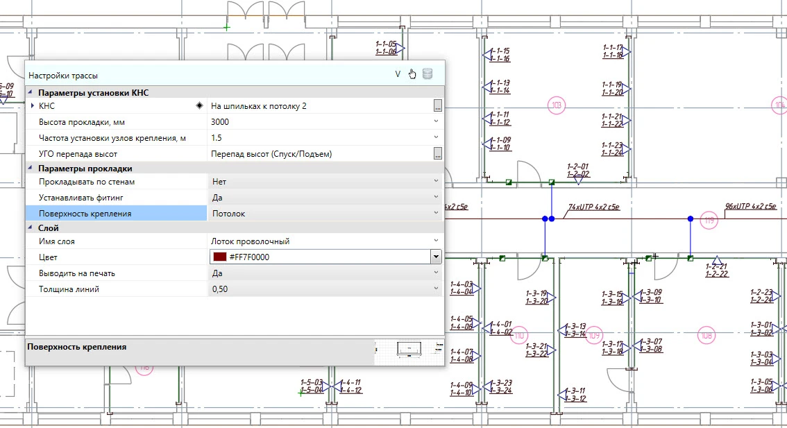Click the database icon in panel header
The height and width of the screenshot is (428, 787).
[x=428, y=74]
